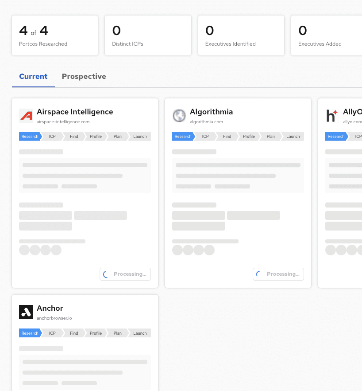Viewport: 362px width, 391px height.
Task: Select Plan step on Anchor card
Action: pyautogui.click(x=118, y=333)
